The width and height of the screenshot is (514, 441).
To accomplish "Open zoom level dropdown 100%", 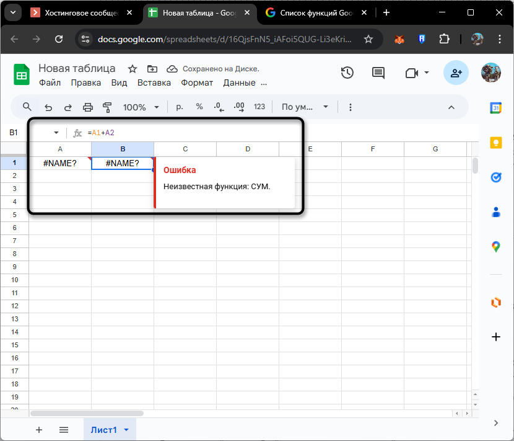I will (141, 107).
